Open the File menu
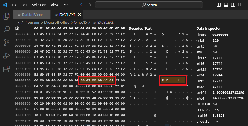This screenshot has height=126, width=248. (15, 5)
